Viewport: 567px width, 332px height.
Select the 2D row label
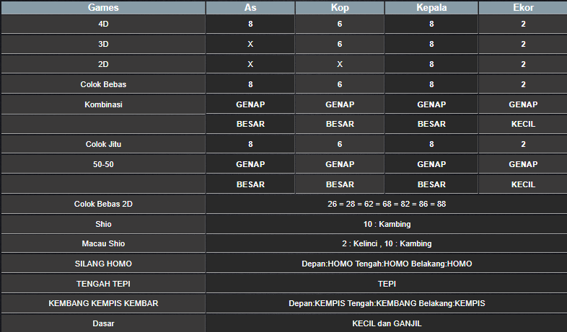pos(103,65)
